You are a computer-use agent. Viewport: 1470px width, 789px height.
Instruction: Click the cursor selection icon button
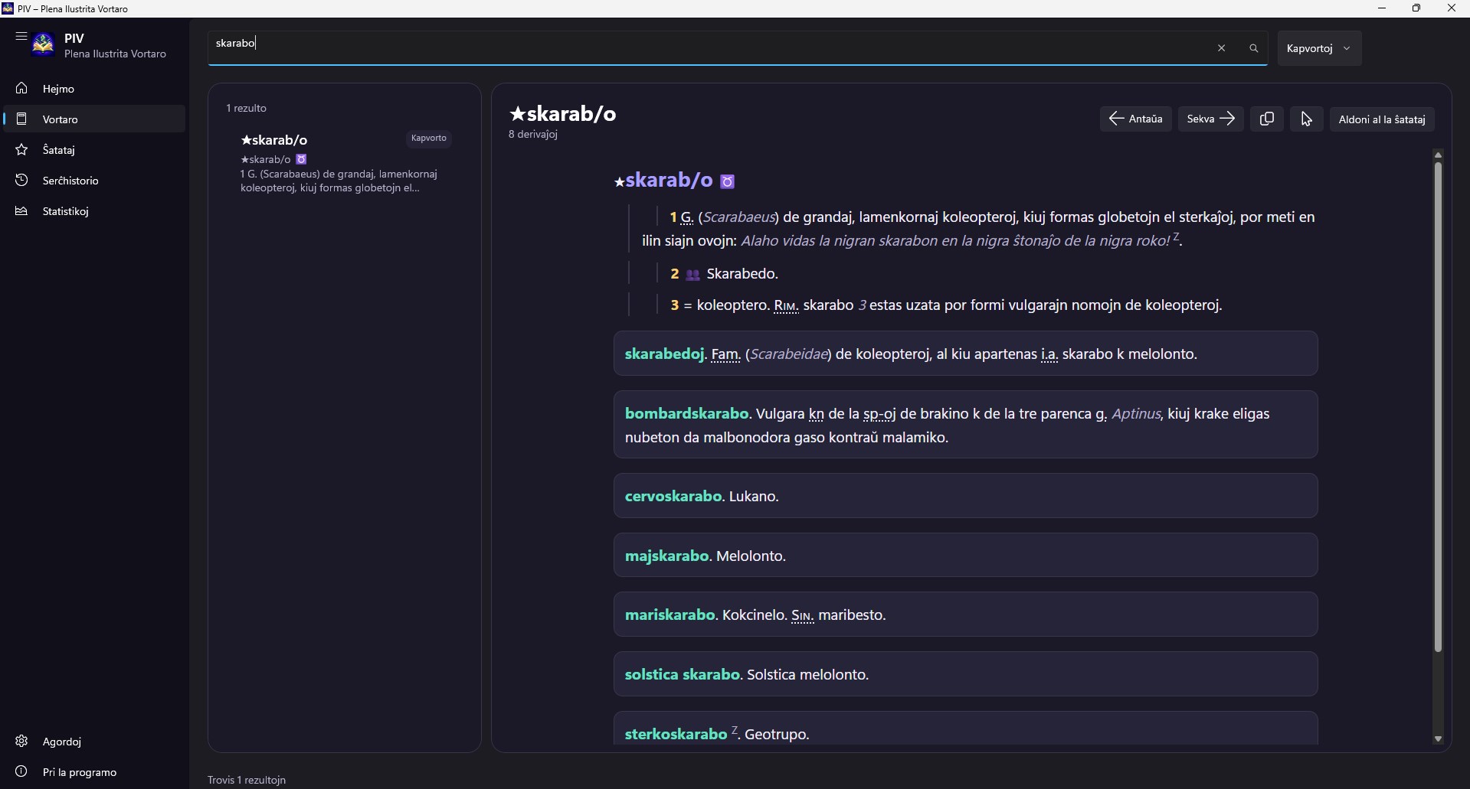(x=1307, y=119)
